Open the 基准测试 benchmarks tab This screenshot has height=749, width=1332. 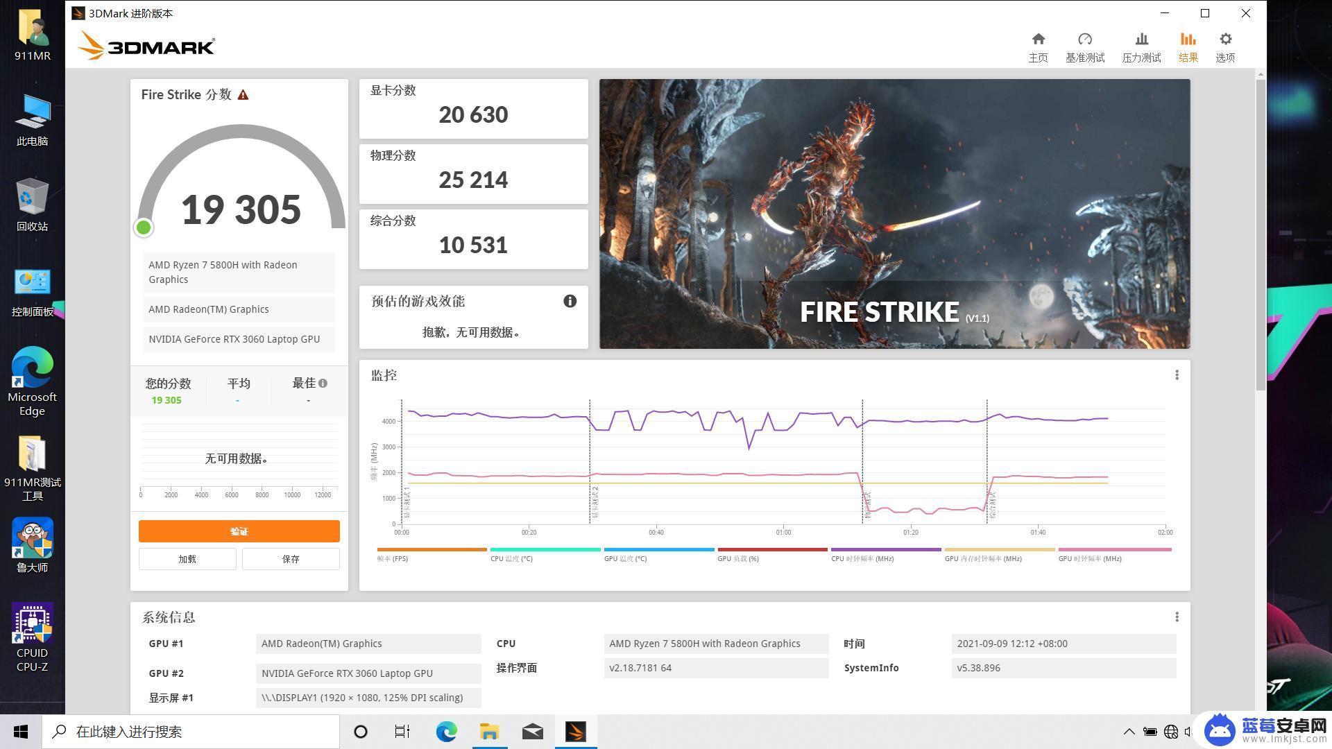[1085, 47]
